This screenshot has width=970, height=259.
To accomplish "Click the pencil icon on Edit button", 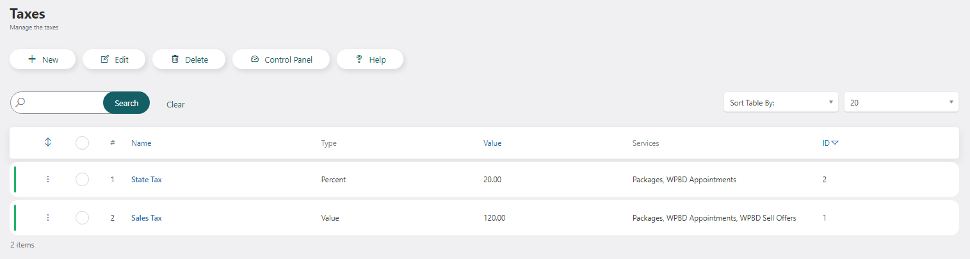I will click(105, 59).
